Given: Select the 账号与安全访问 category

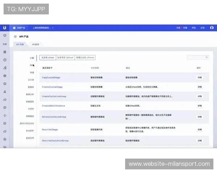Looking at the screenshot, I should point(27,124).
